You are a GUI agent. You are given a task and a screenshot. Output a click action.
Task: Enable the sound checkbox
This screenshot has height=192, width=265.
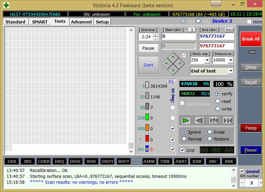[x=242, y=171]
